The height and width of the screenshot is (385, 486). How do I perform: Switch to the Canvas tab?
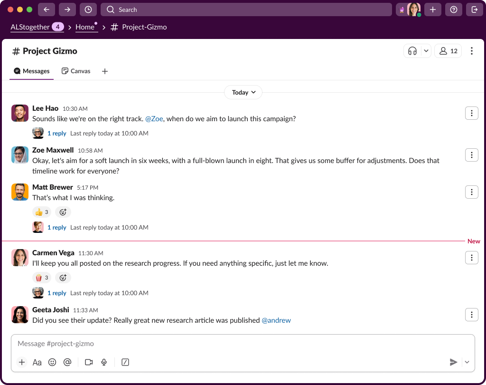click(76, 71)
